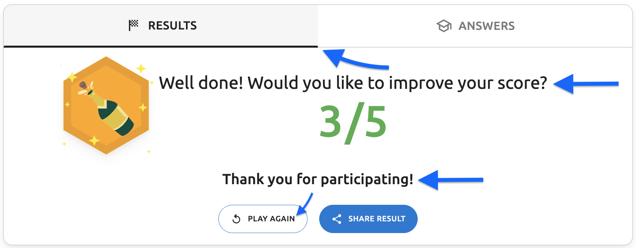Click the circular replay arrow icon
This screenshot has height=248, width=636.
click(x=237, y=219)
